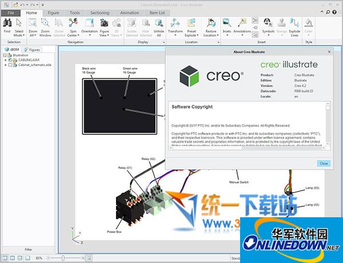Screen dimensions: 343x263
Task: Click the 83% zoom value in status bar
Action: [39, 258]
